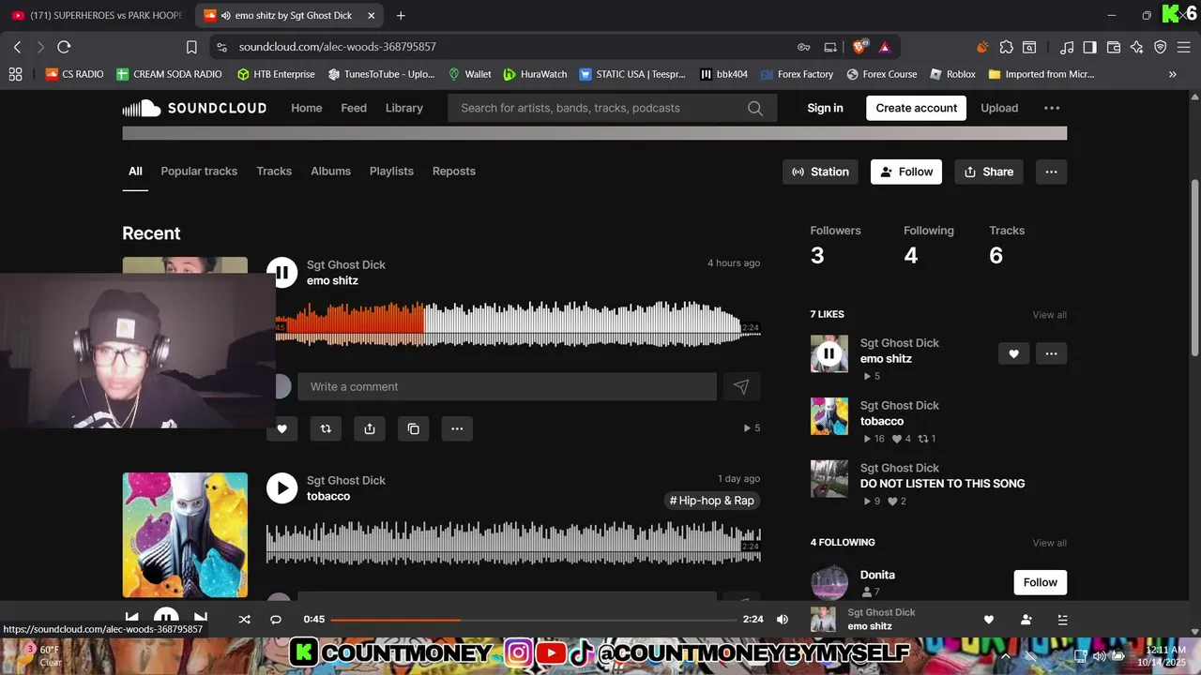Viewport: 1201px width, 675px height.
Task: Click the Write a comment field
Action: tap(507, 386)
